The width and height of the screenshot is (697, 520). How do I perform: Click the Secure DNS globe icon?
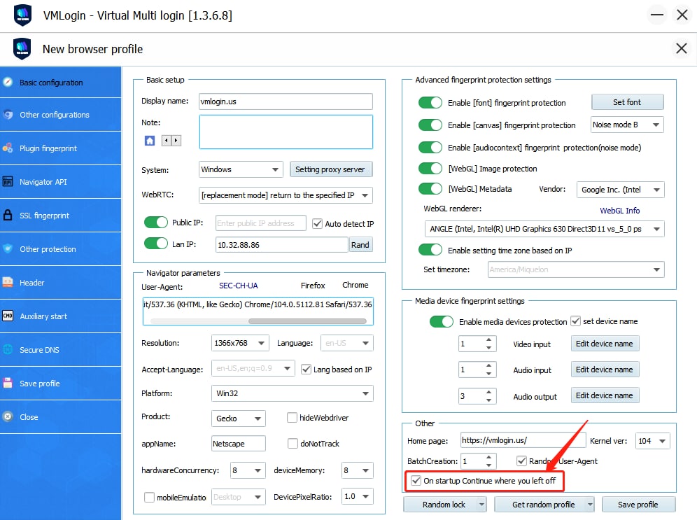pos(8,350)
